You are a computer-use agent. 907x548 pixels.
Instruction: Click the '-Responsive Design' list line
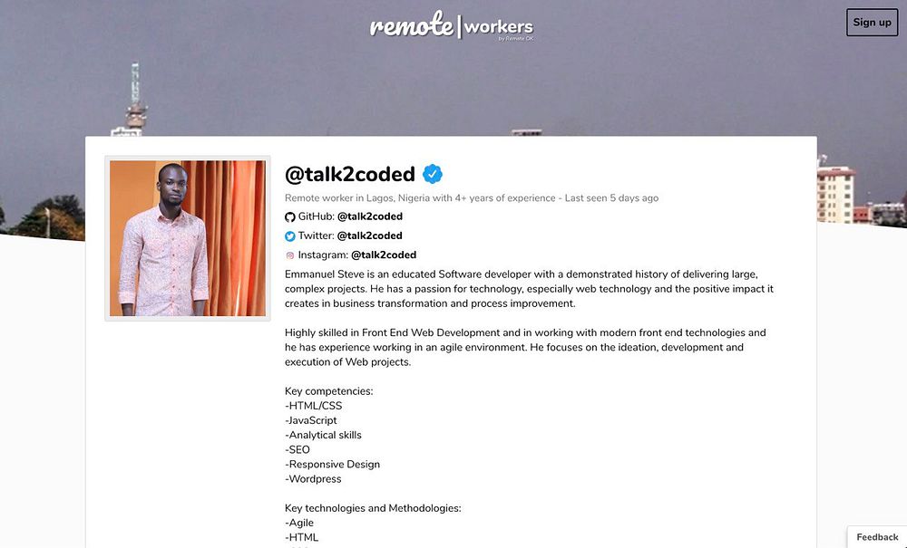click(332, 464)
